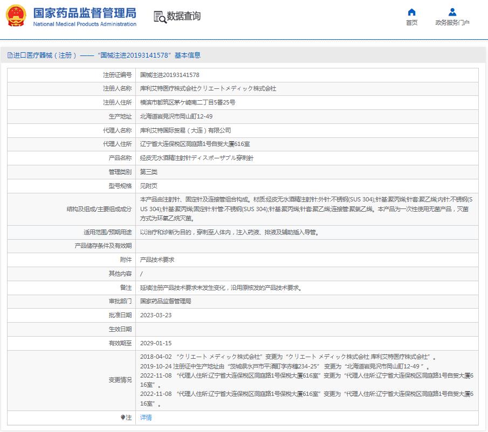The height and width of the screenshot is (432, 488).
Task: Click the 备注 row label
Action: (126, 288)
